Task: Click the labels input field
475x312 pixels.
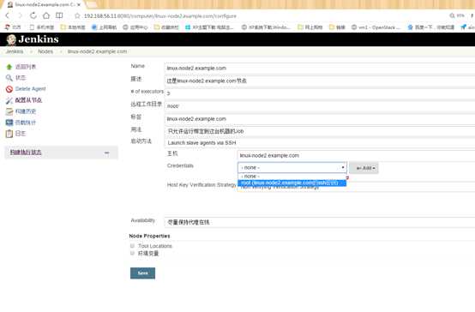Action: point(320,119)
